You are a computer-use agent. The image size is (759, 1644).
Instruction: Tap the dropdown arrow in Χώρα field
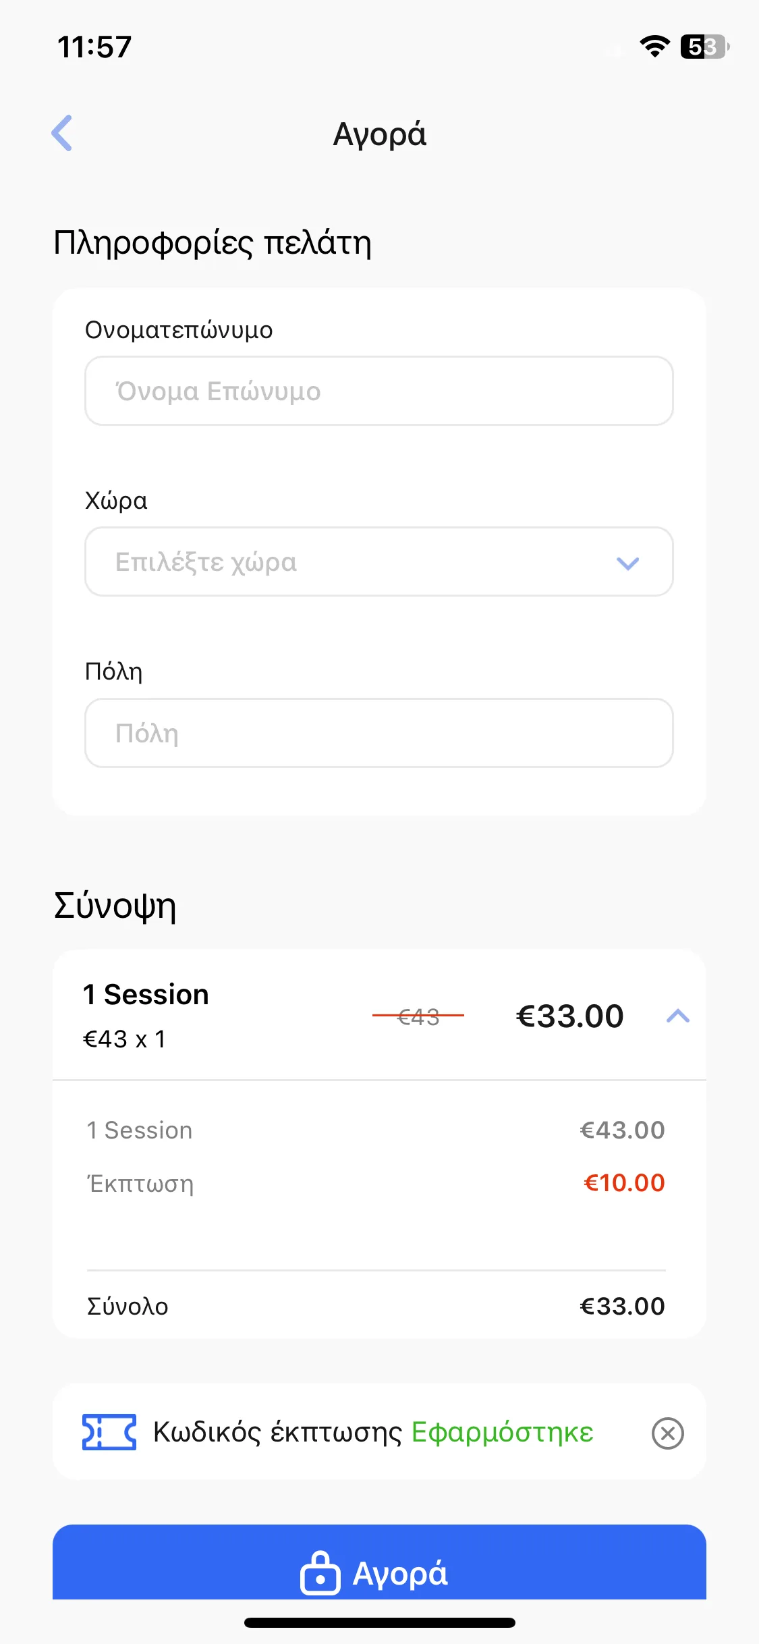click(x=628, y=563)
